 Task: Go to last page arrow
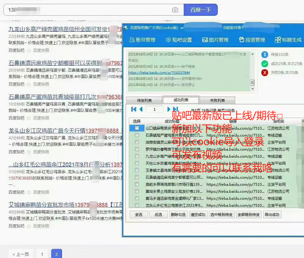175,109
